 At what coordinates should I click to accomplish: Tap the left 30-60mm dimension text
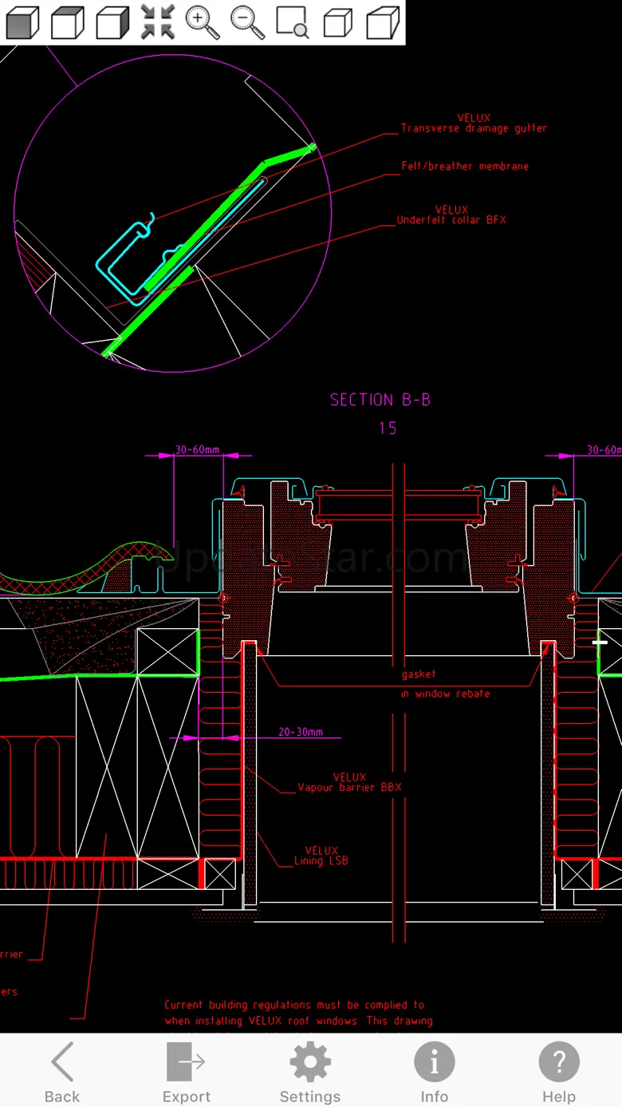point(197,449)
